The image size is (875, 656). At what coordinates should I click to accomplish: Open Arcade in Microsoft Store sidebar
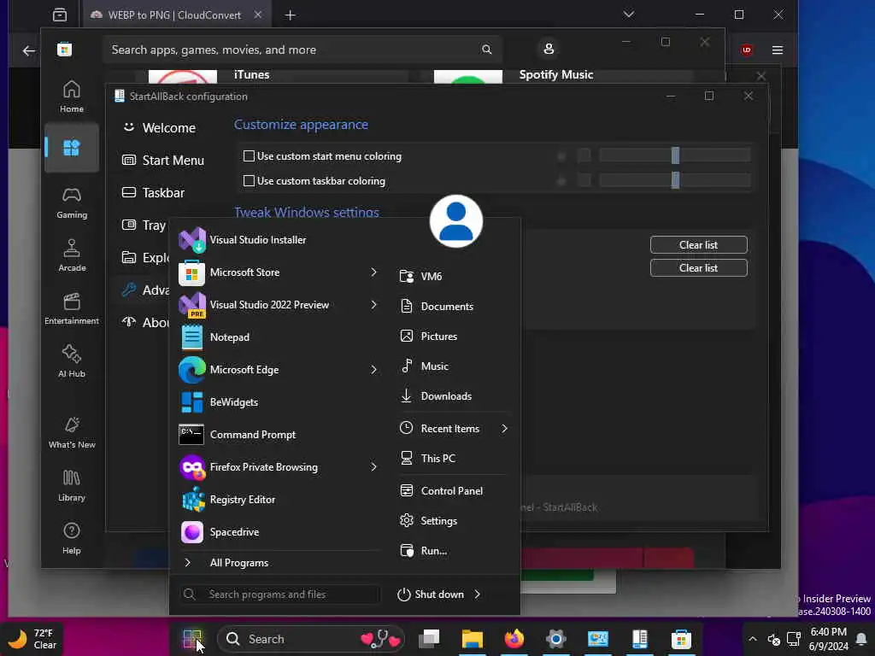tap(72, 255)
